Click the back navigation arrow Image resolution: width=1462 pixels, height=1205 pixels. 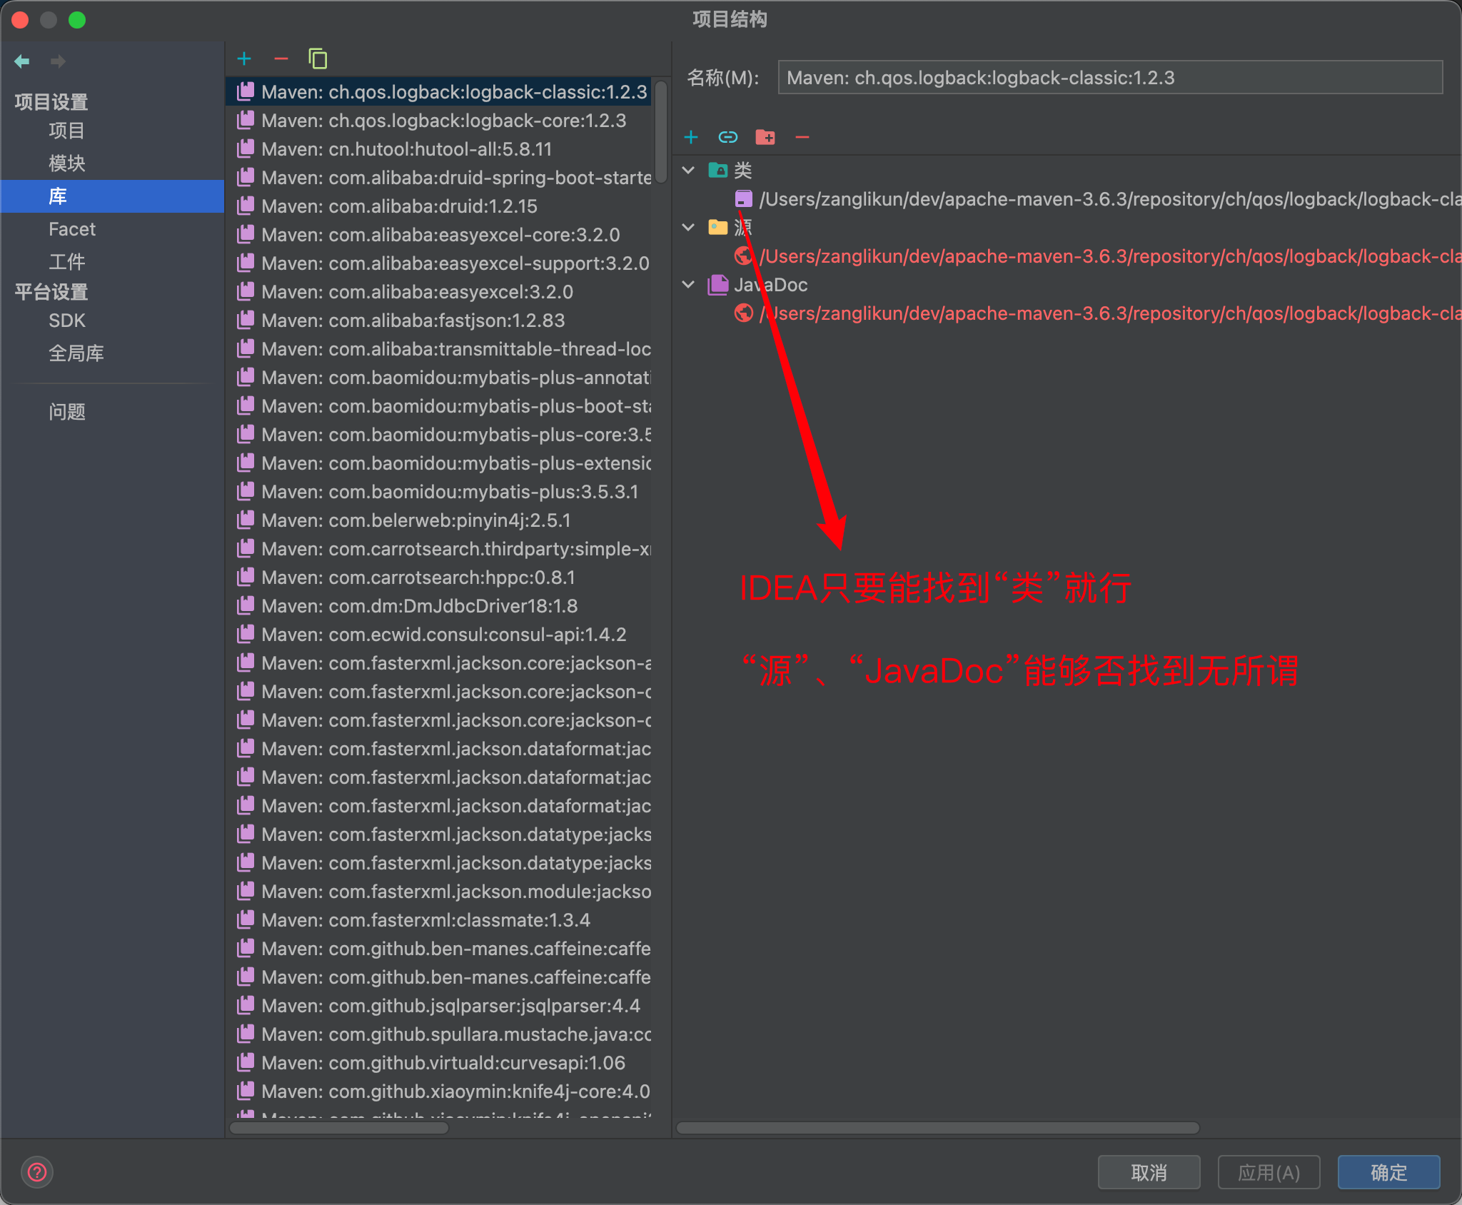pyautogui.click(x=22, y=61)
